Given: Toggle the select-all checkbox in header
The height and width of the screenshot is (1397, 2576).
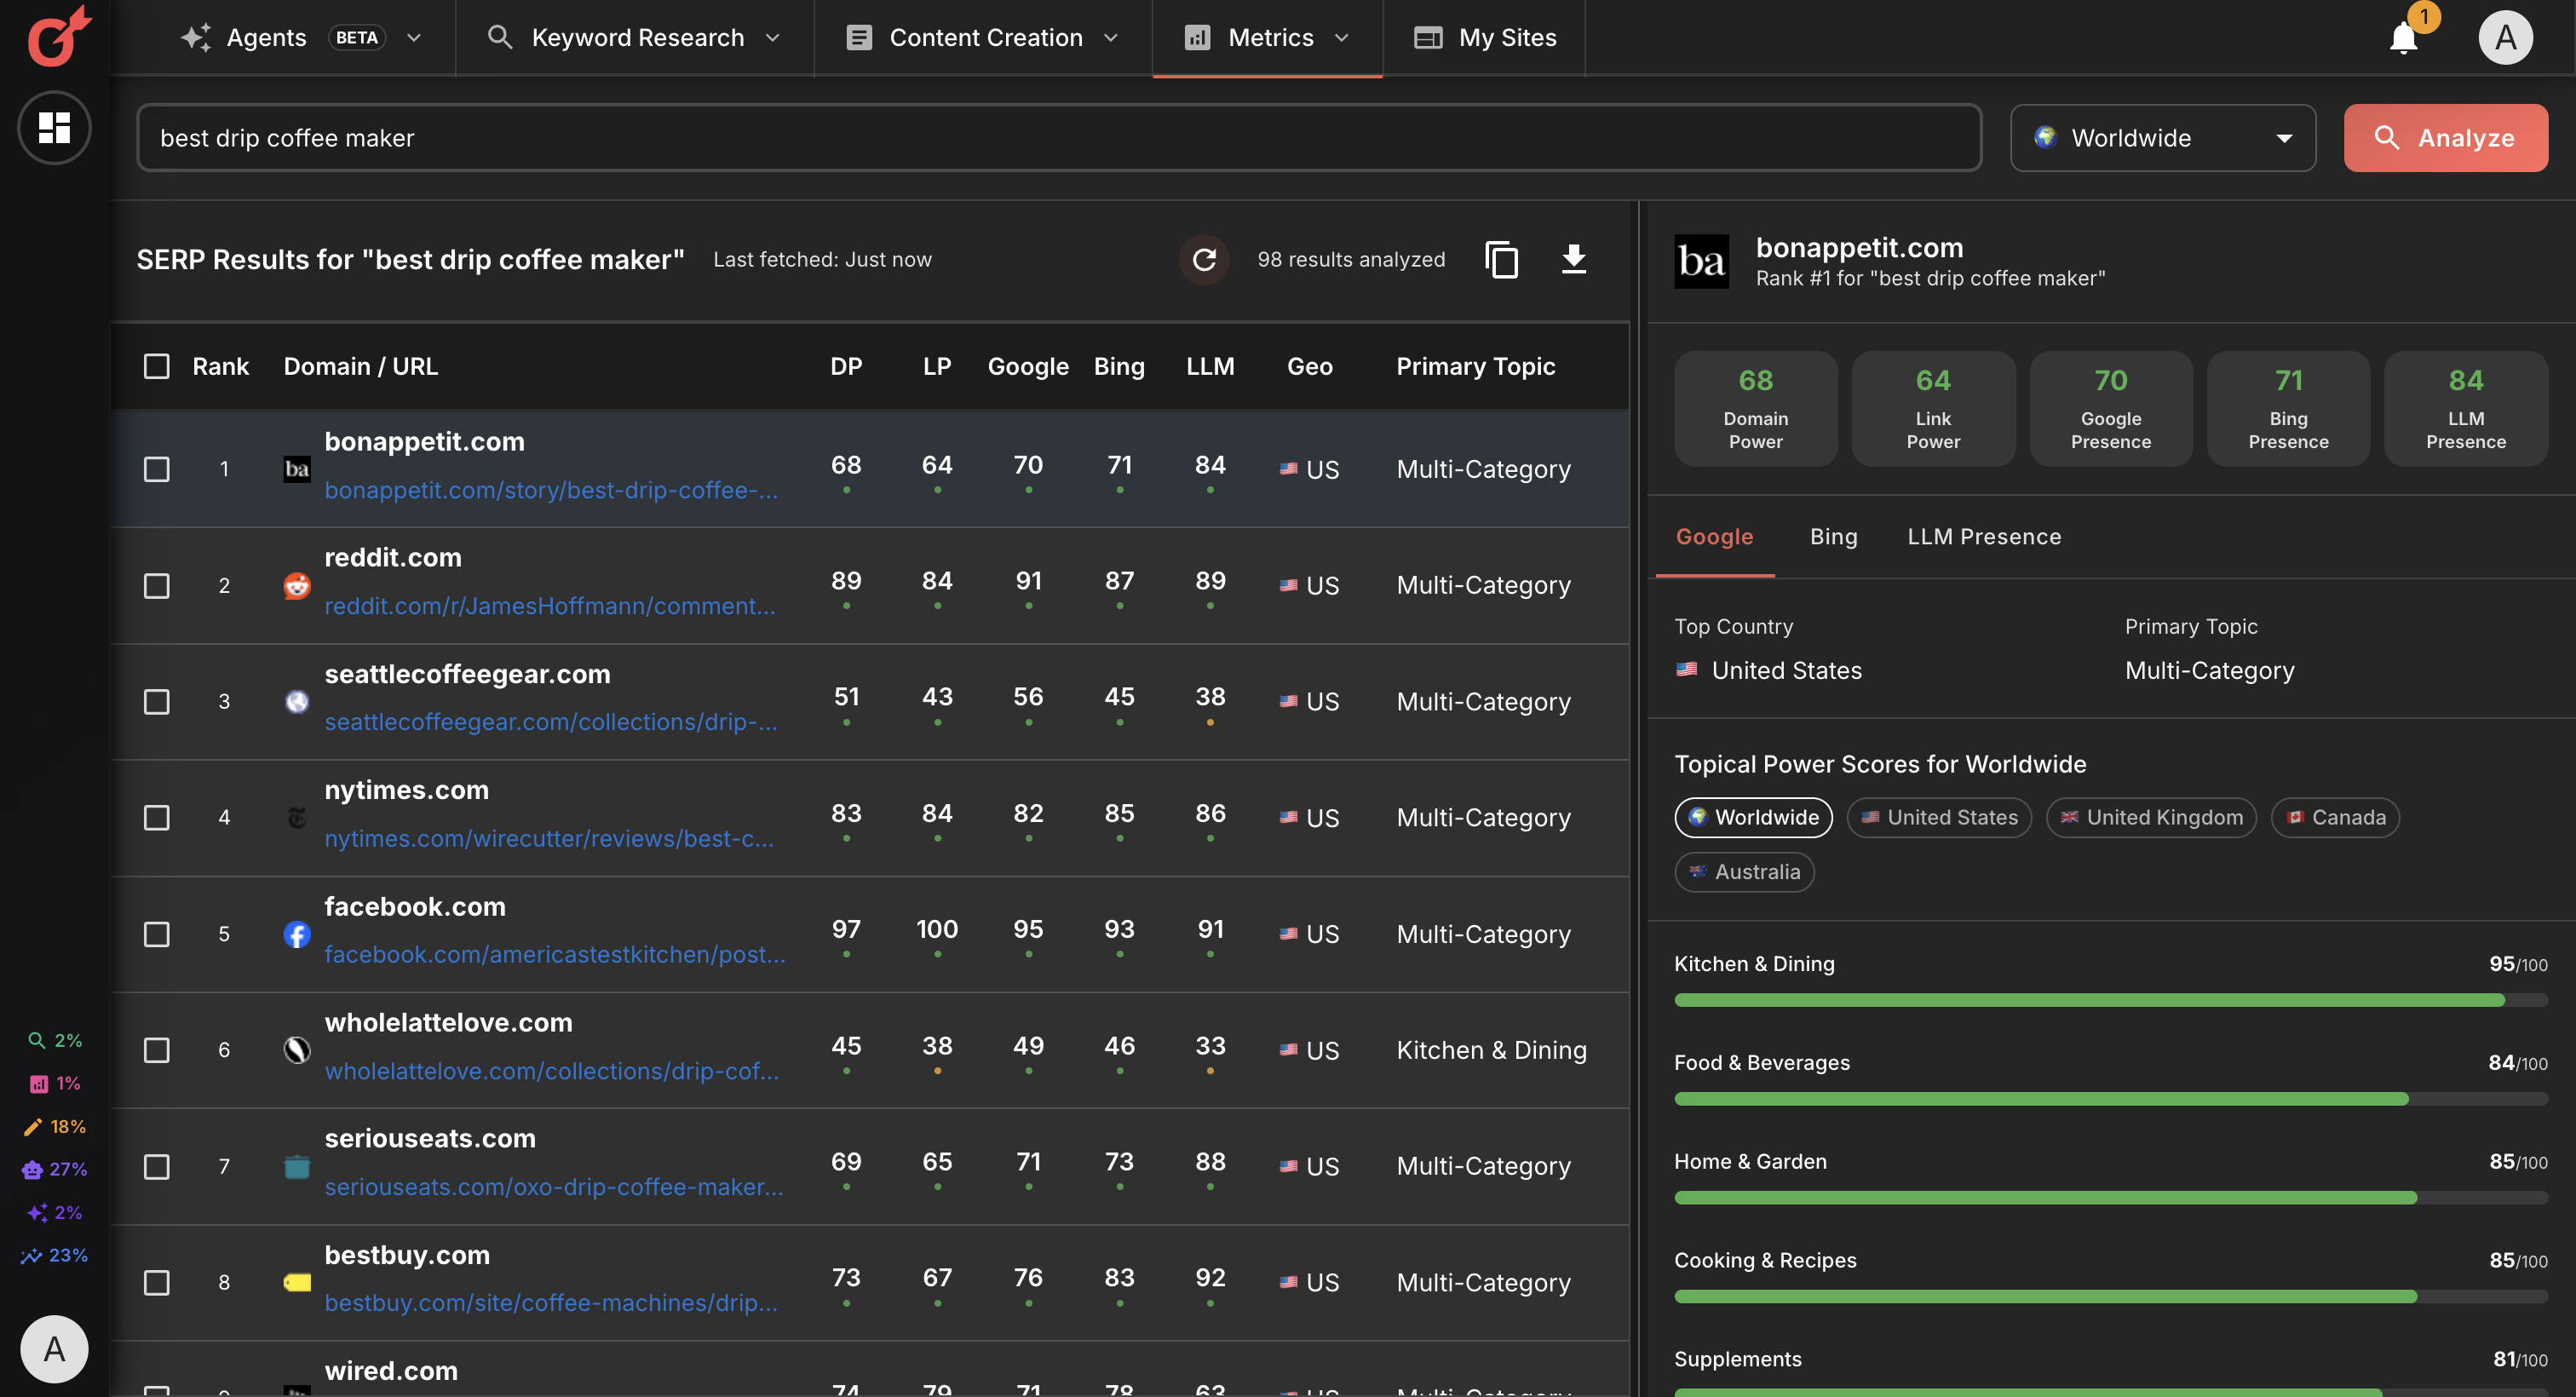Looking at the screenshot, I should click(x=157, y=366).
